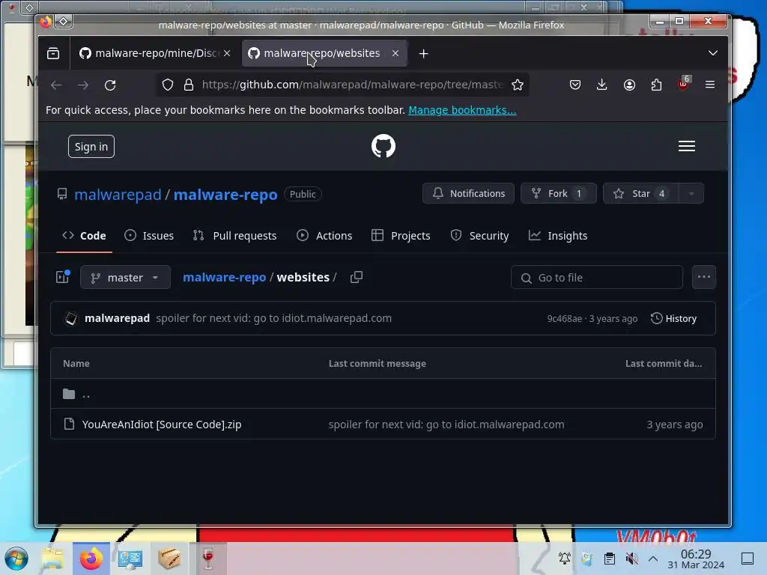Open Firefox account icon
This screenshot has width=767, height=575.
[x=629, y=85]
